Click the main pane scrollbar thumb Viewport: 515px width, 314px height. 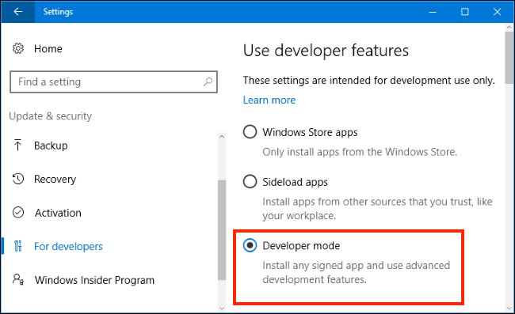509,58
